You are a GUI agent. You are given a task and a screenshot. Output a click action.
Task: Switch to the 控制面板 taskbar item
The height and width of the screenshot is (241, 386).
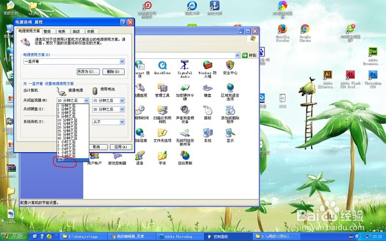pos(228,237)
